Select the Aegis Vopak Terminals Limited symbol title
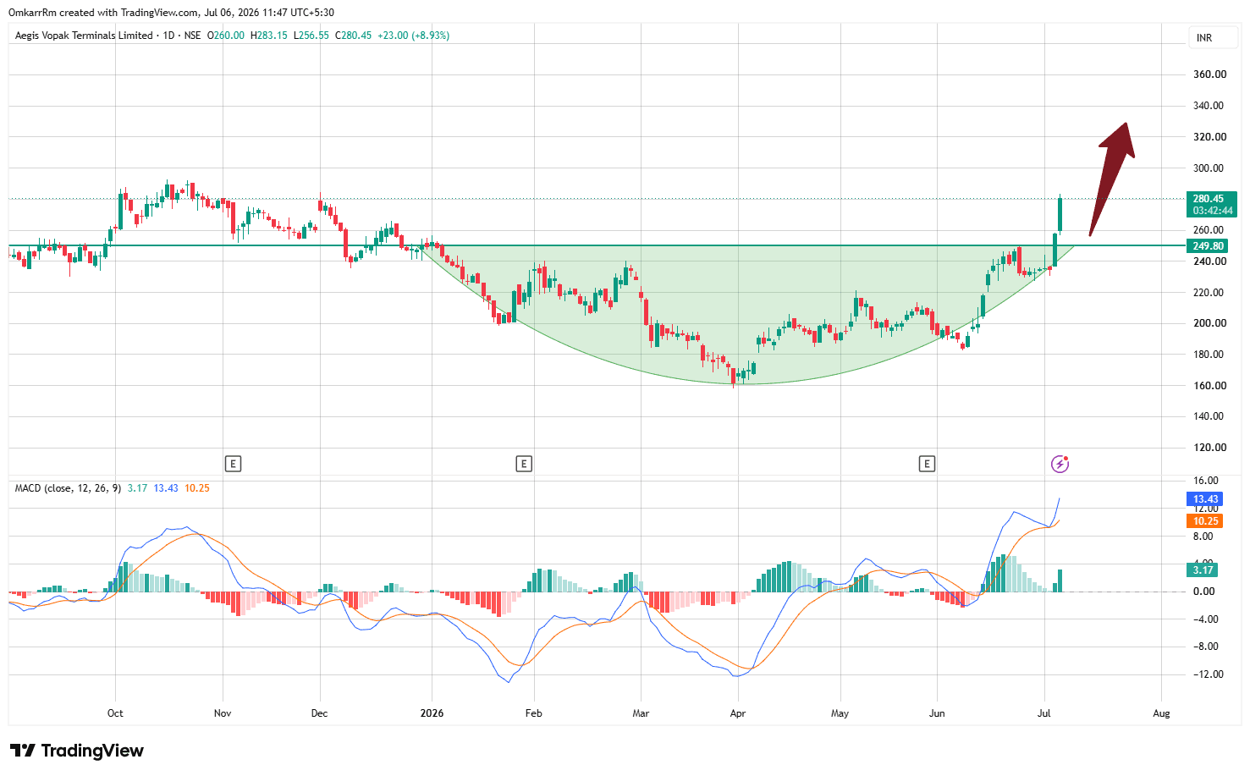This screenshot has height=776, width=1250. coord(84,36)
